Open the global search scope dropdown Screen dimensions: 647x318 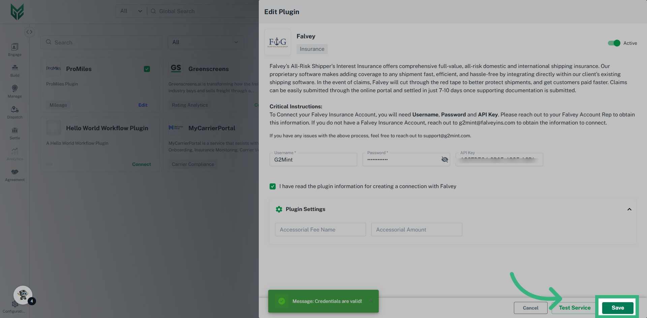pos(131,11)
